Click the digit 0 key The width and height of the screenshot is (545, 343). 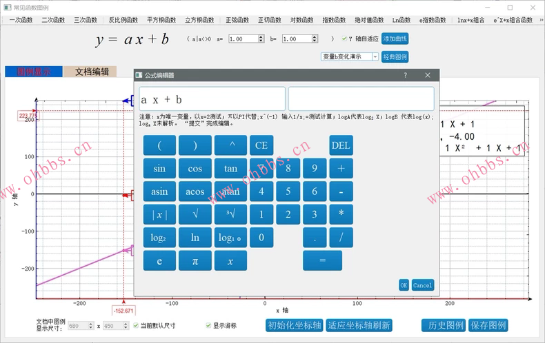tap(261, 238)
